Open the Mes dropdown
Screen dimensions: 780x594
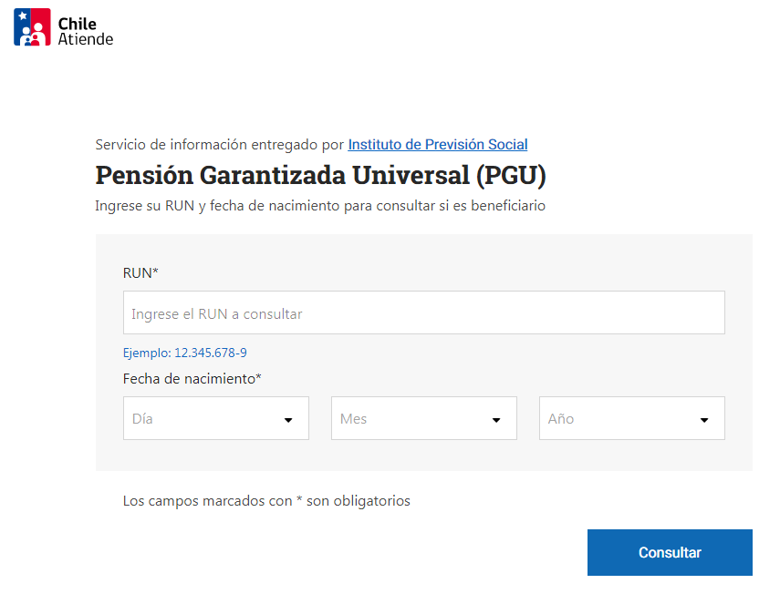pos(423,418)
